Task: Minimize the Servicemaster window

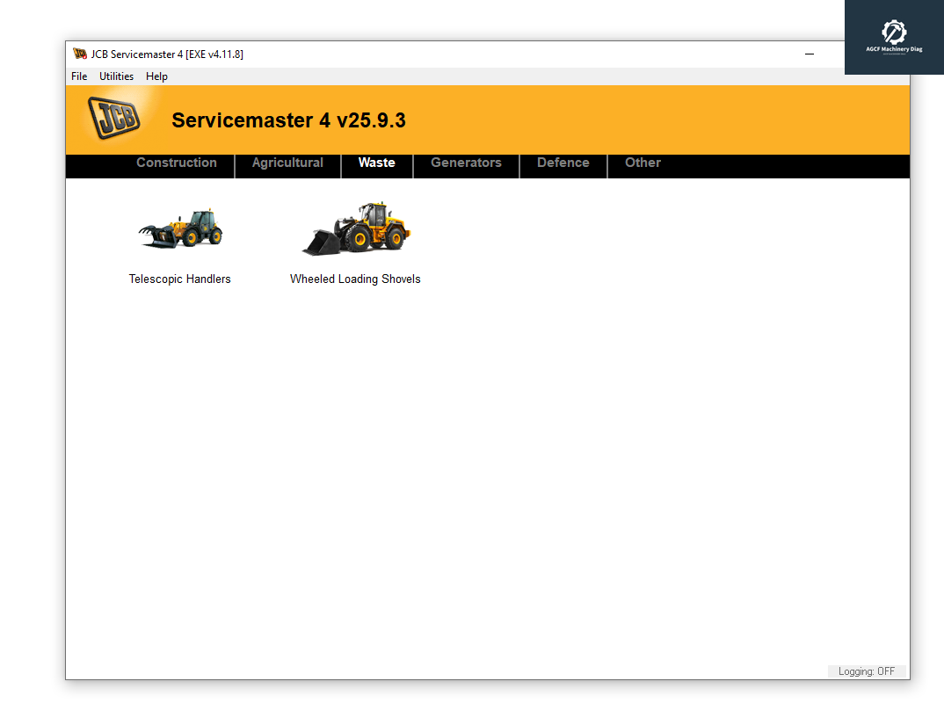Action: point(810,54)
